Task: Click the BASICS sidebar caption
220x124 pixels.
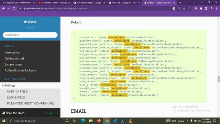Action: (9, 46)
